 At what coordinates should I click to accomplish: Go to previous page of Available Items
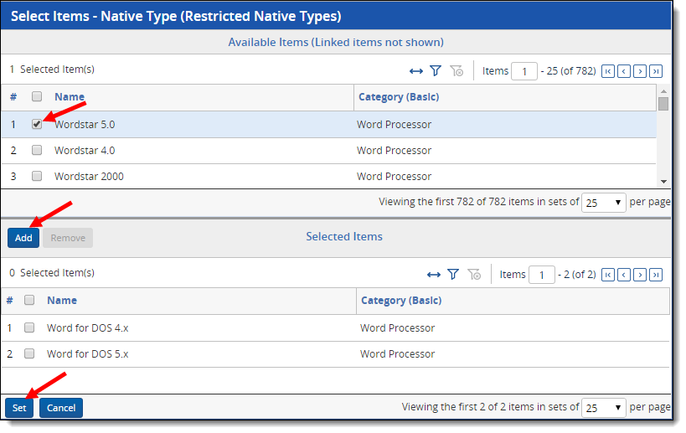pos(624,71)
